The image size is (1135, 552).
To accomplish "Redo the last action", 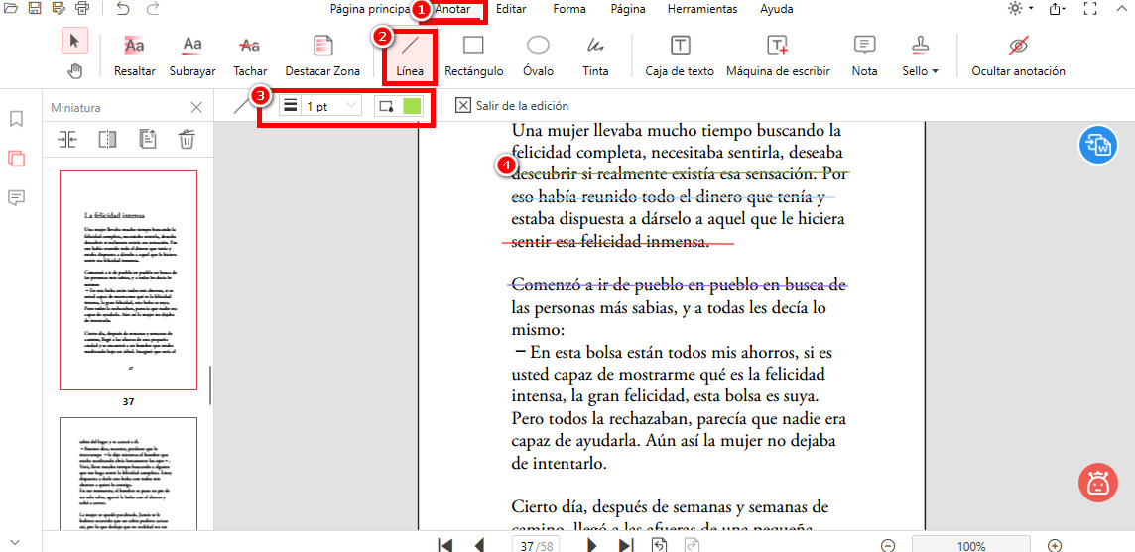I will (x=152, y=9).
